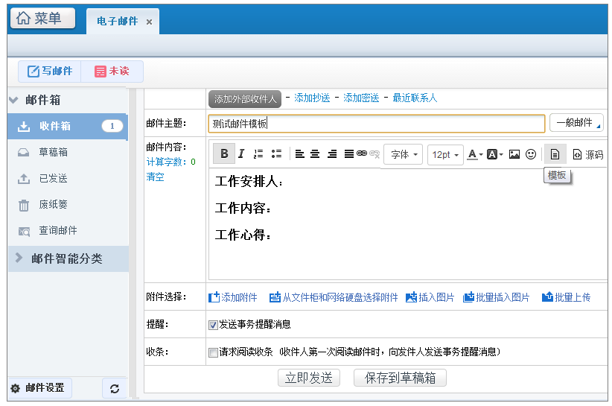This screenshot has width=612, height=406.
Task: Click the 立即发送 button
Action: [308, 378]
